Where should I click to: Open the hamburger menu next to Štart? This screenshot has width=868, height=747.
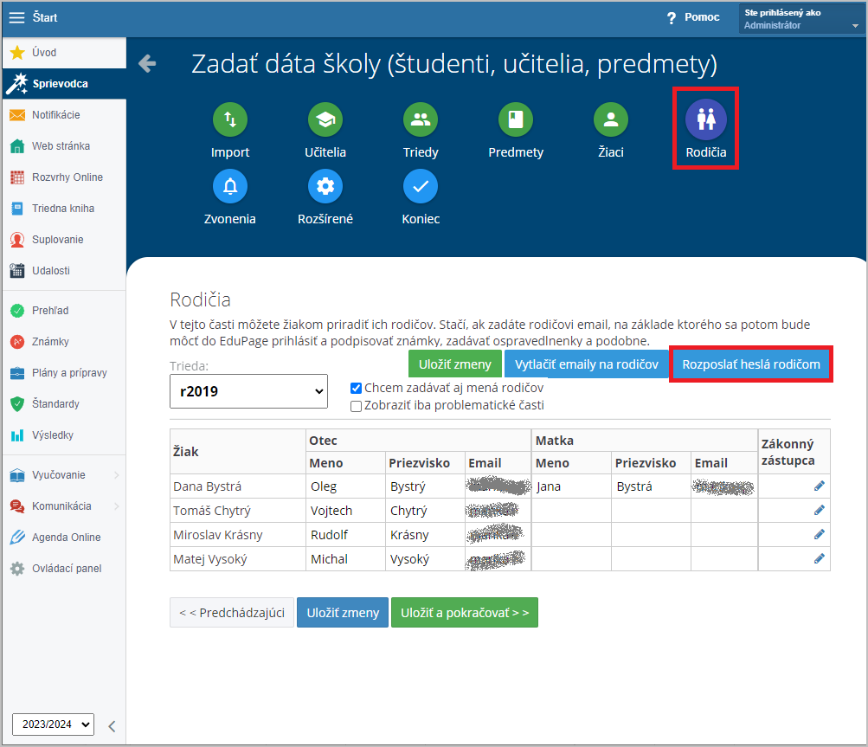17,17
